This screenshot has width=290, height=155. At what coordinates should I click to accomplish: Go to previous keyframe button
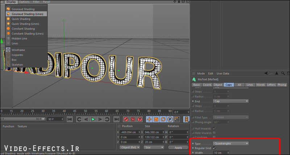point(79,120)
